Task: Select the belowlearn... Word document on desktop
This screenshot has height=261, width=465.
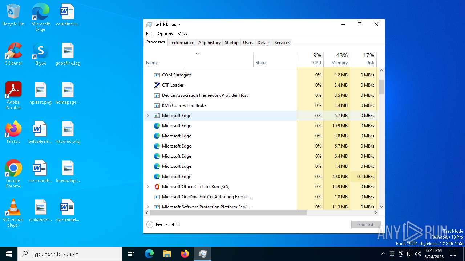Action: [x=40, y=132]
